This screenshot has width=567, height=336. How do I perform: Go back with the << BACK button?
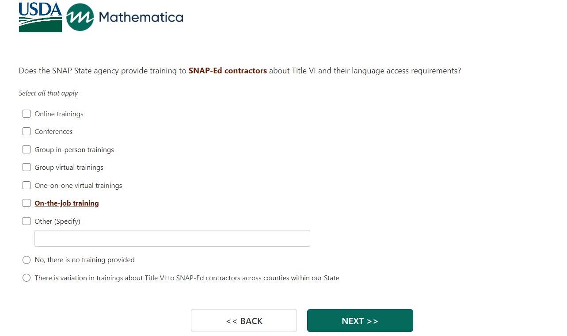pyautogui.click(x=244, y=321)
